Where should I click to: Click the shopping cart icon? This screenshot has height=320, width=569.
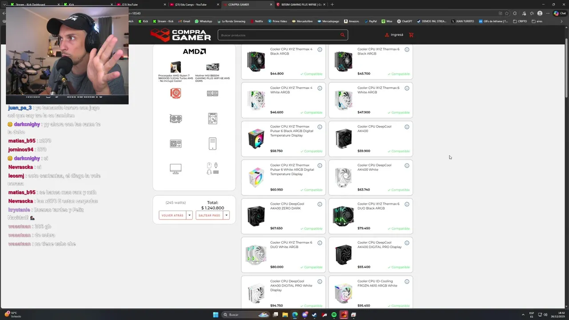point(411,35)
